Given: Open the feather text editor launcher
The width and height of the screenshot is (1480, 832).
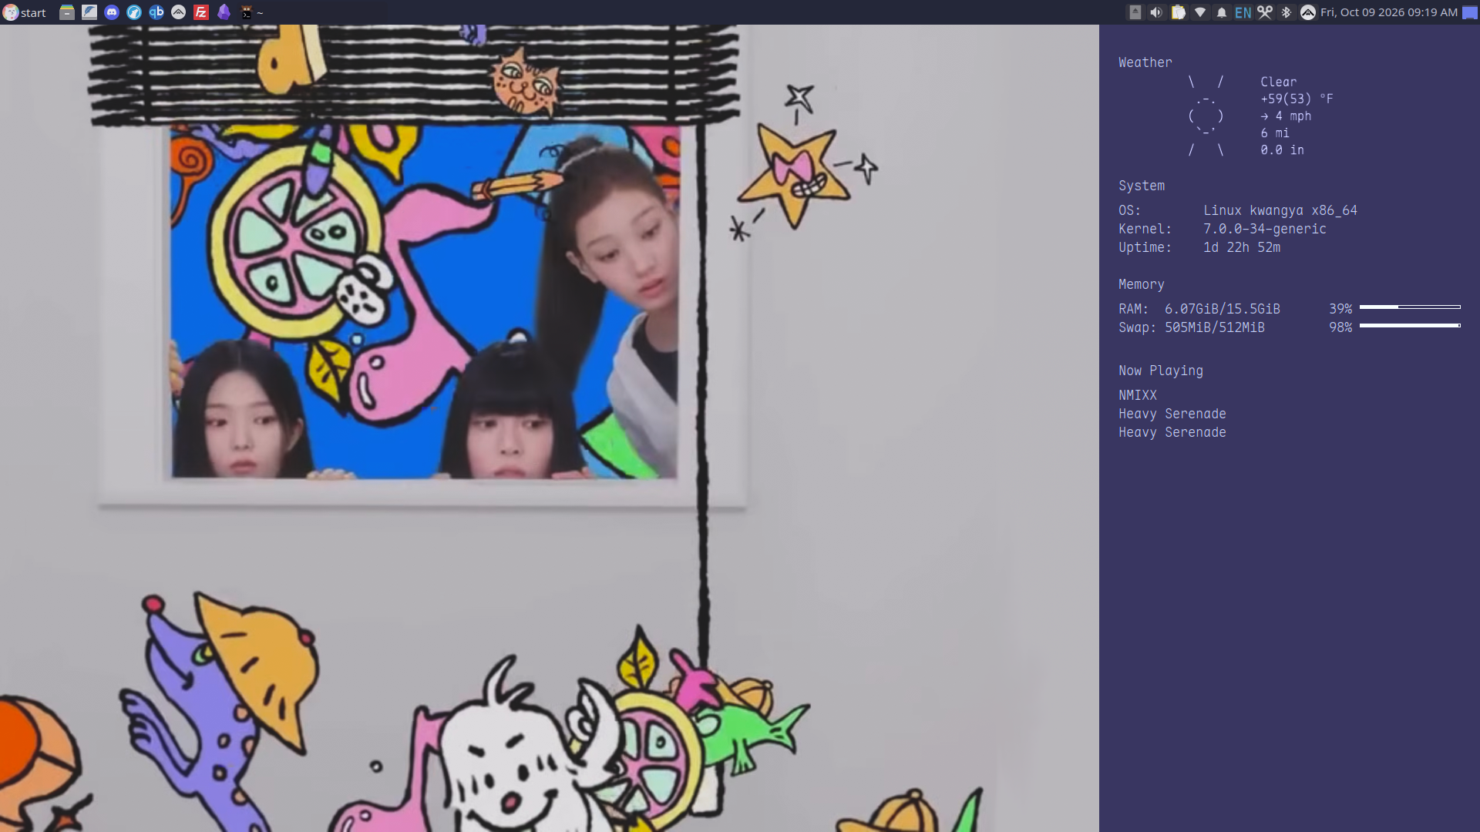Looking at the screenshot, I should 89,12.
